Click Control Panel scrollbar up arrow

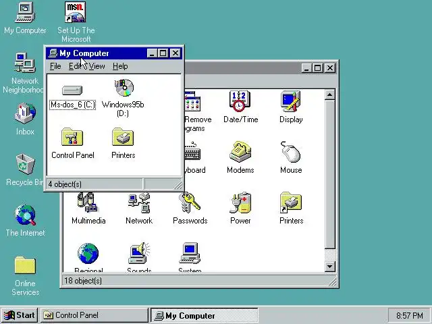click(x=330, y=94)
